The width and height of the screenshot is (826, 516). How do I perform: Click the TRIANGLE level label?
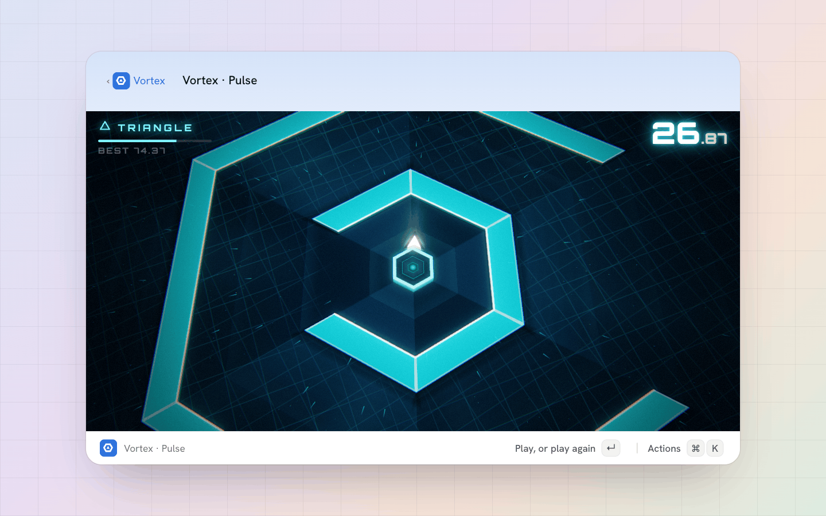pos(155,127)
